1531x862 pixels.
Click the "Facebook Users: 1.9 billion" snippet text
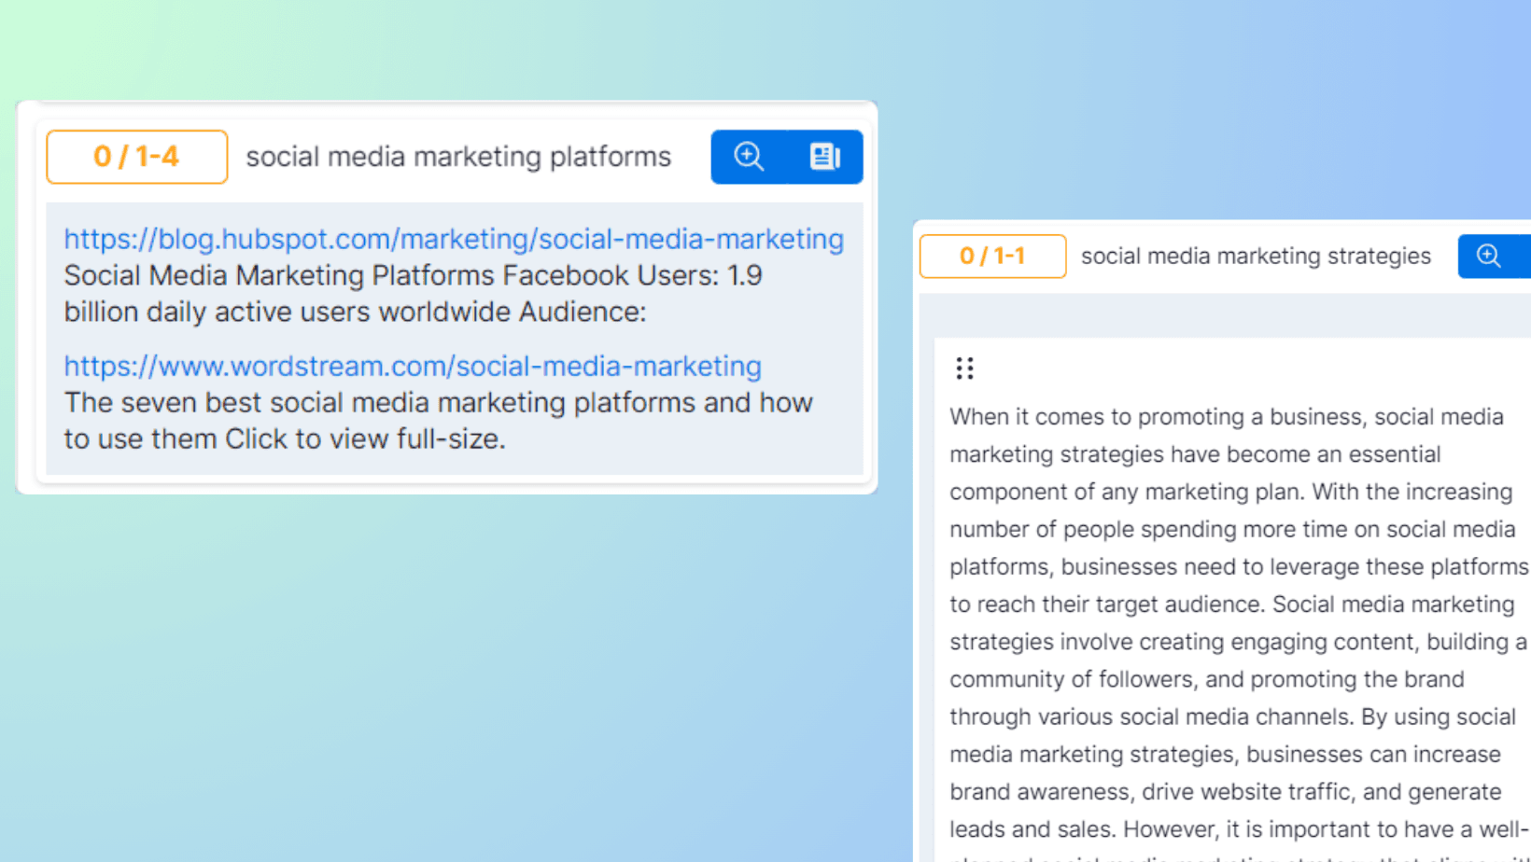(413, 294)
